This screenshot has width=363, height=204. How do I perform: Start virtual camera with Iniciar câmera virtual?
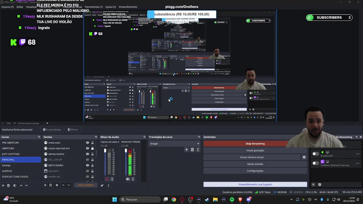[252, 157]
